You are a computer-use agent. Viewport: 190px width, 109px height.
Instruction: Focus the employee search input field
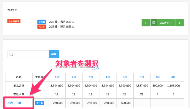click(x=28, y=54)
